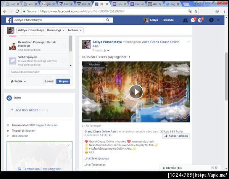
Task: Open Lihat Selengkapnya link
Action: click(x=97, y=158)
